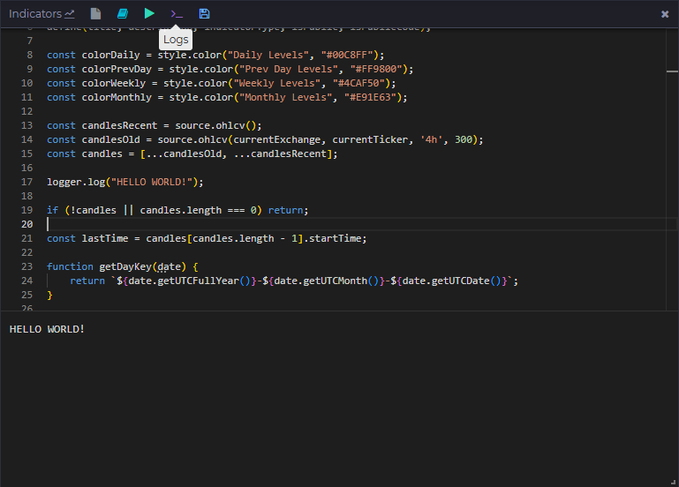679x487 pixels.
Task: Click closing brace on line 25
Action: (x=49, y=295)
